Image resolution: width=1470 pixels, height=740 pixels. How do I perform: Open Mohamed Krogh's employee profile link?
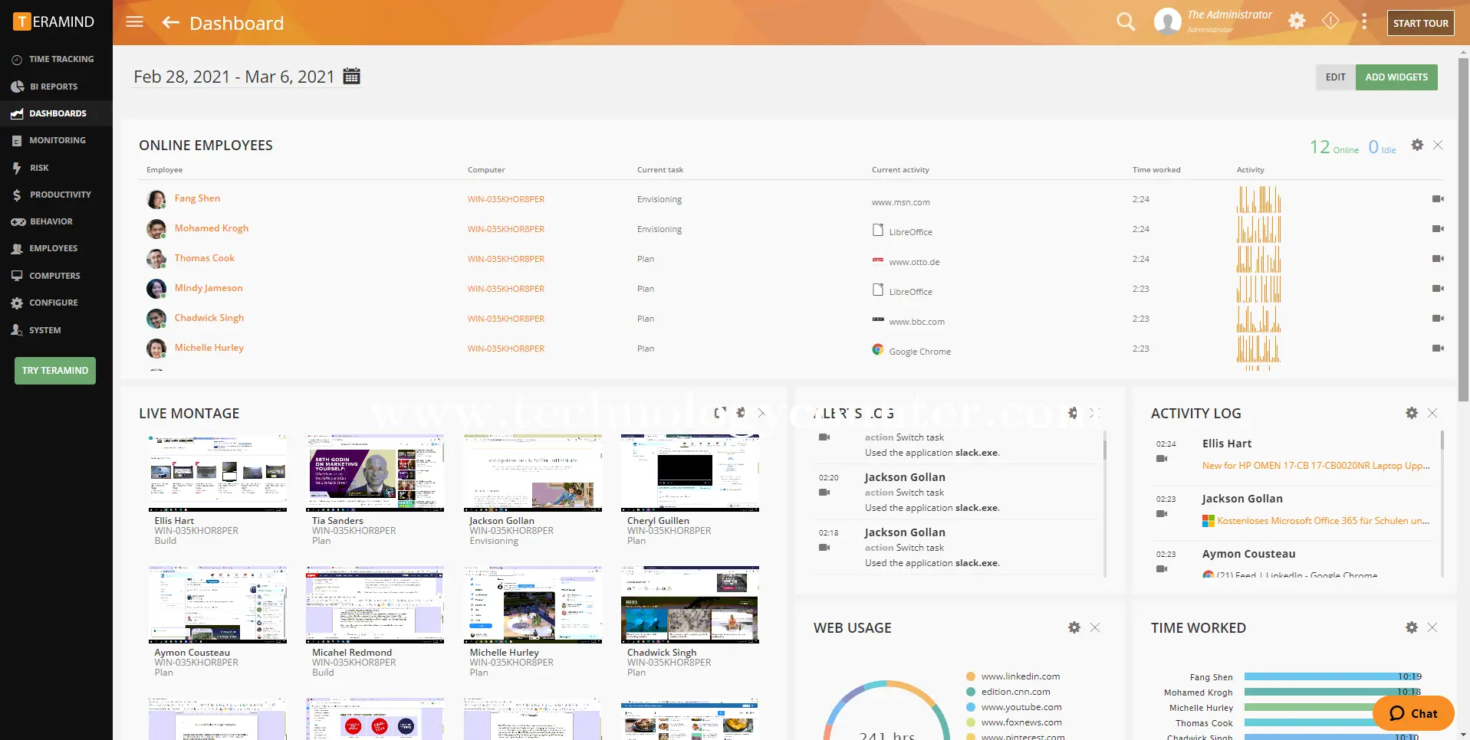(x=212, y=228)
